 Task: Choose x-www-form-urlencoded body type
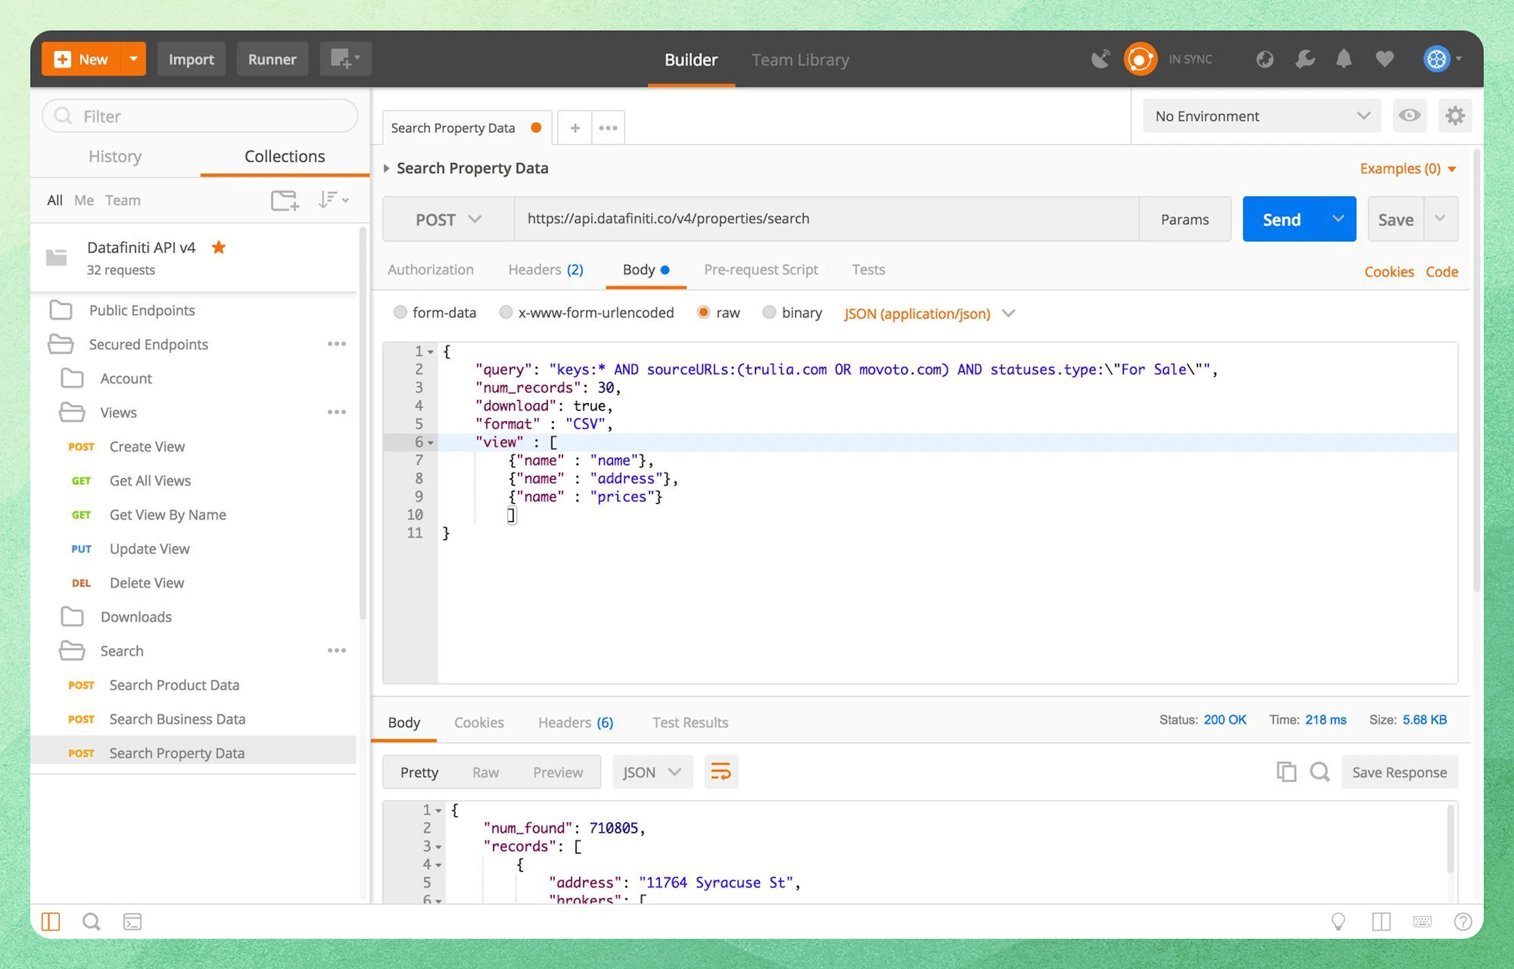click(505, 313)
